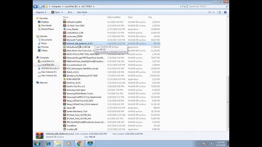Select Network in the navigation pane
The image size is (262, 147).
pyautogui.click(x=43, y=82)
